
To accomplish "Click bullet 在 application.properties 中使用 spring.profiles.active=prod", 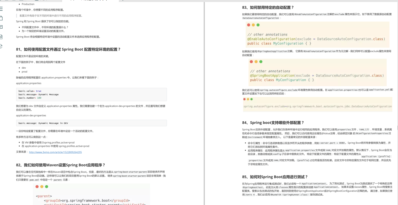I will pos(55,146).
